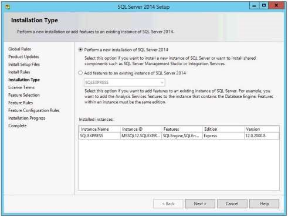Click the Edition column header
The height and width of the screenshot is (217, 288).
pyautogui.click(x=223, y=129)
